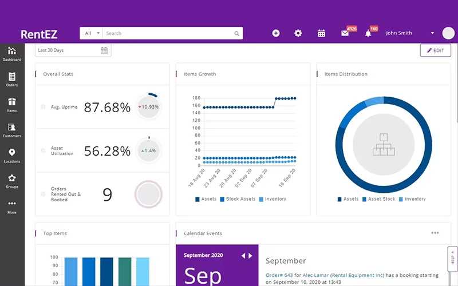This screenshot has height=286, width=458.
Task: Toggle Assets legend in Items Growth
Action: coord(206,199)
